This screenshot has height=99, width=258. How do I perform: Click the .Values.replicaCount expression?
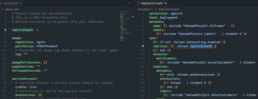click(x=194, y=46)
